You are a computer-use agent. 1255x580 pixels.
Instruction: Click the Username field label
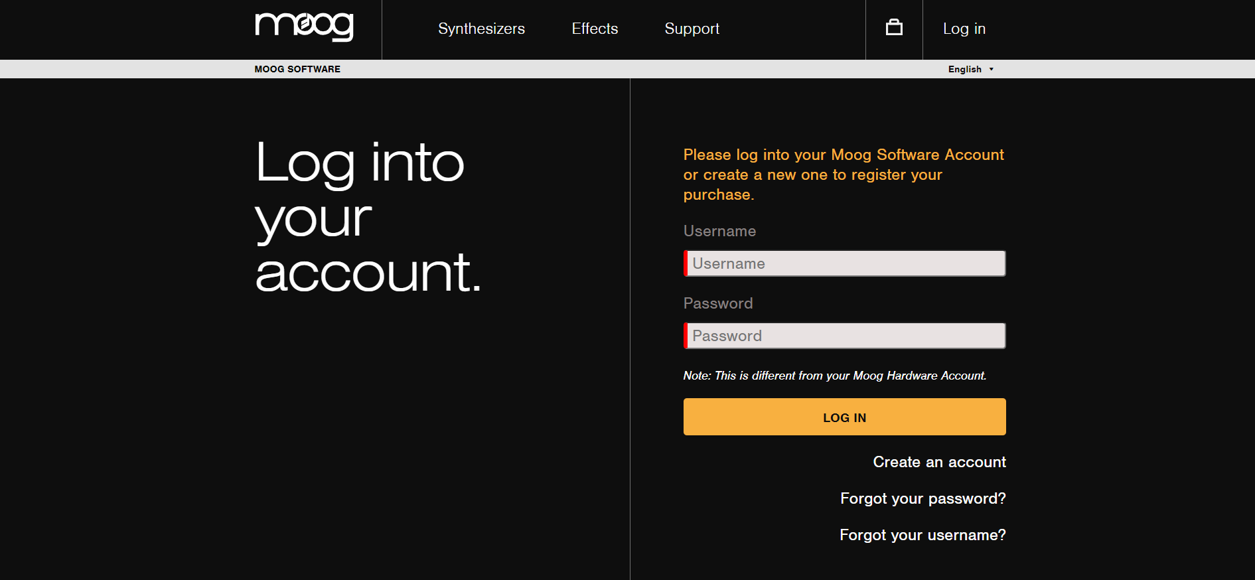[719, 231]
